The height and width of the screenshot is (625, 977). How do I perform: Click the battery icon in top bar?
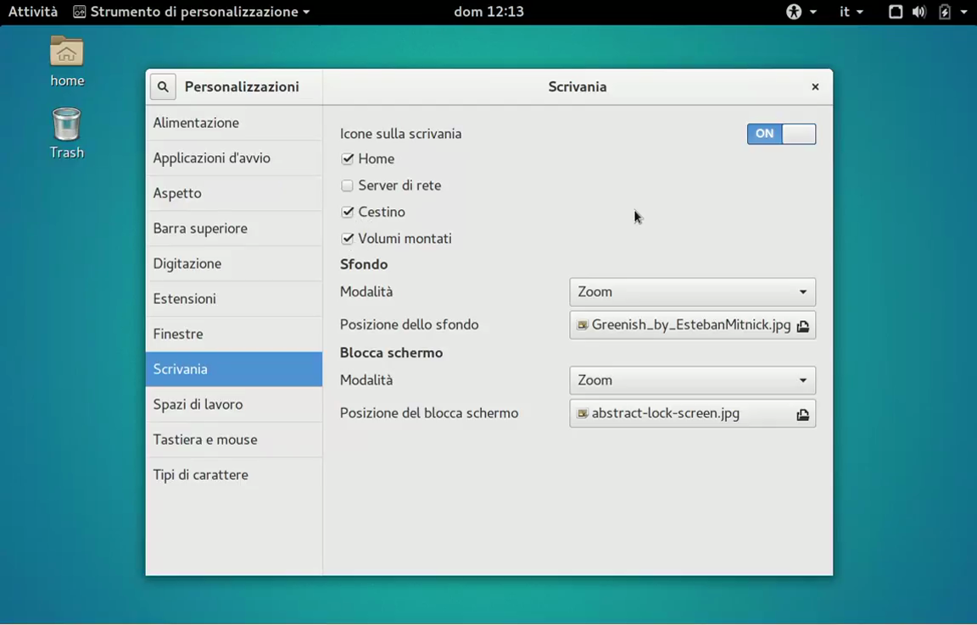coord(945,12)
